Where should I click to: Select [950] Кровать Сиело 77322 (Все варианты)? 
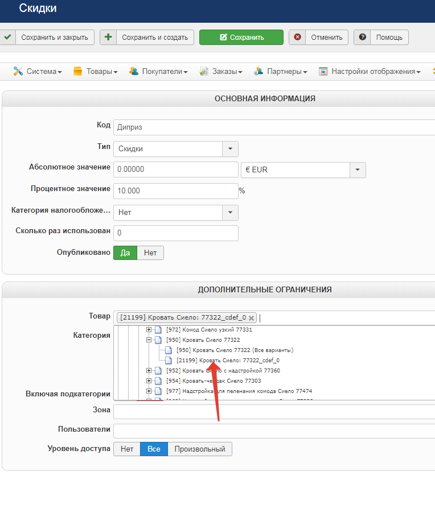point(235,350)
